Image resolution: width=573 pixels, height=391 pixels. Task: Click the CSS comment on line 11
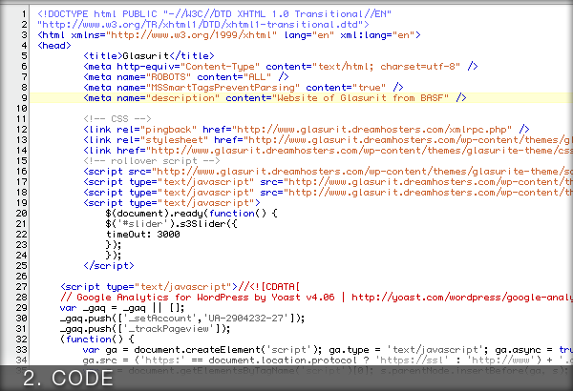[117, 119]
